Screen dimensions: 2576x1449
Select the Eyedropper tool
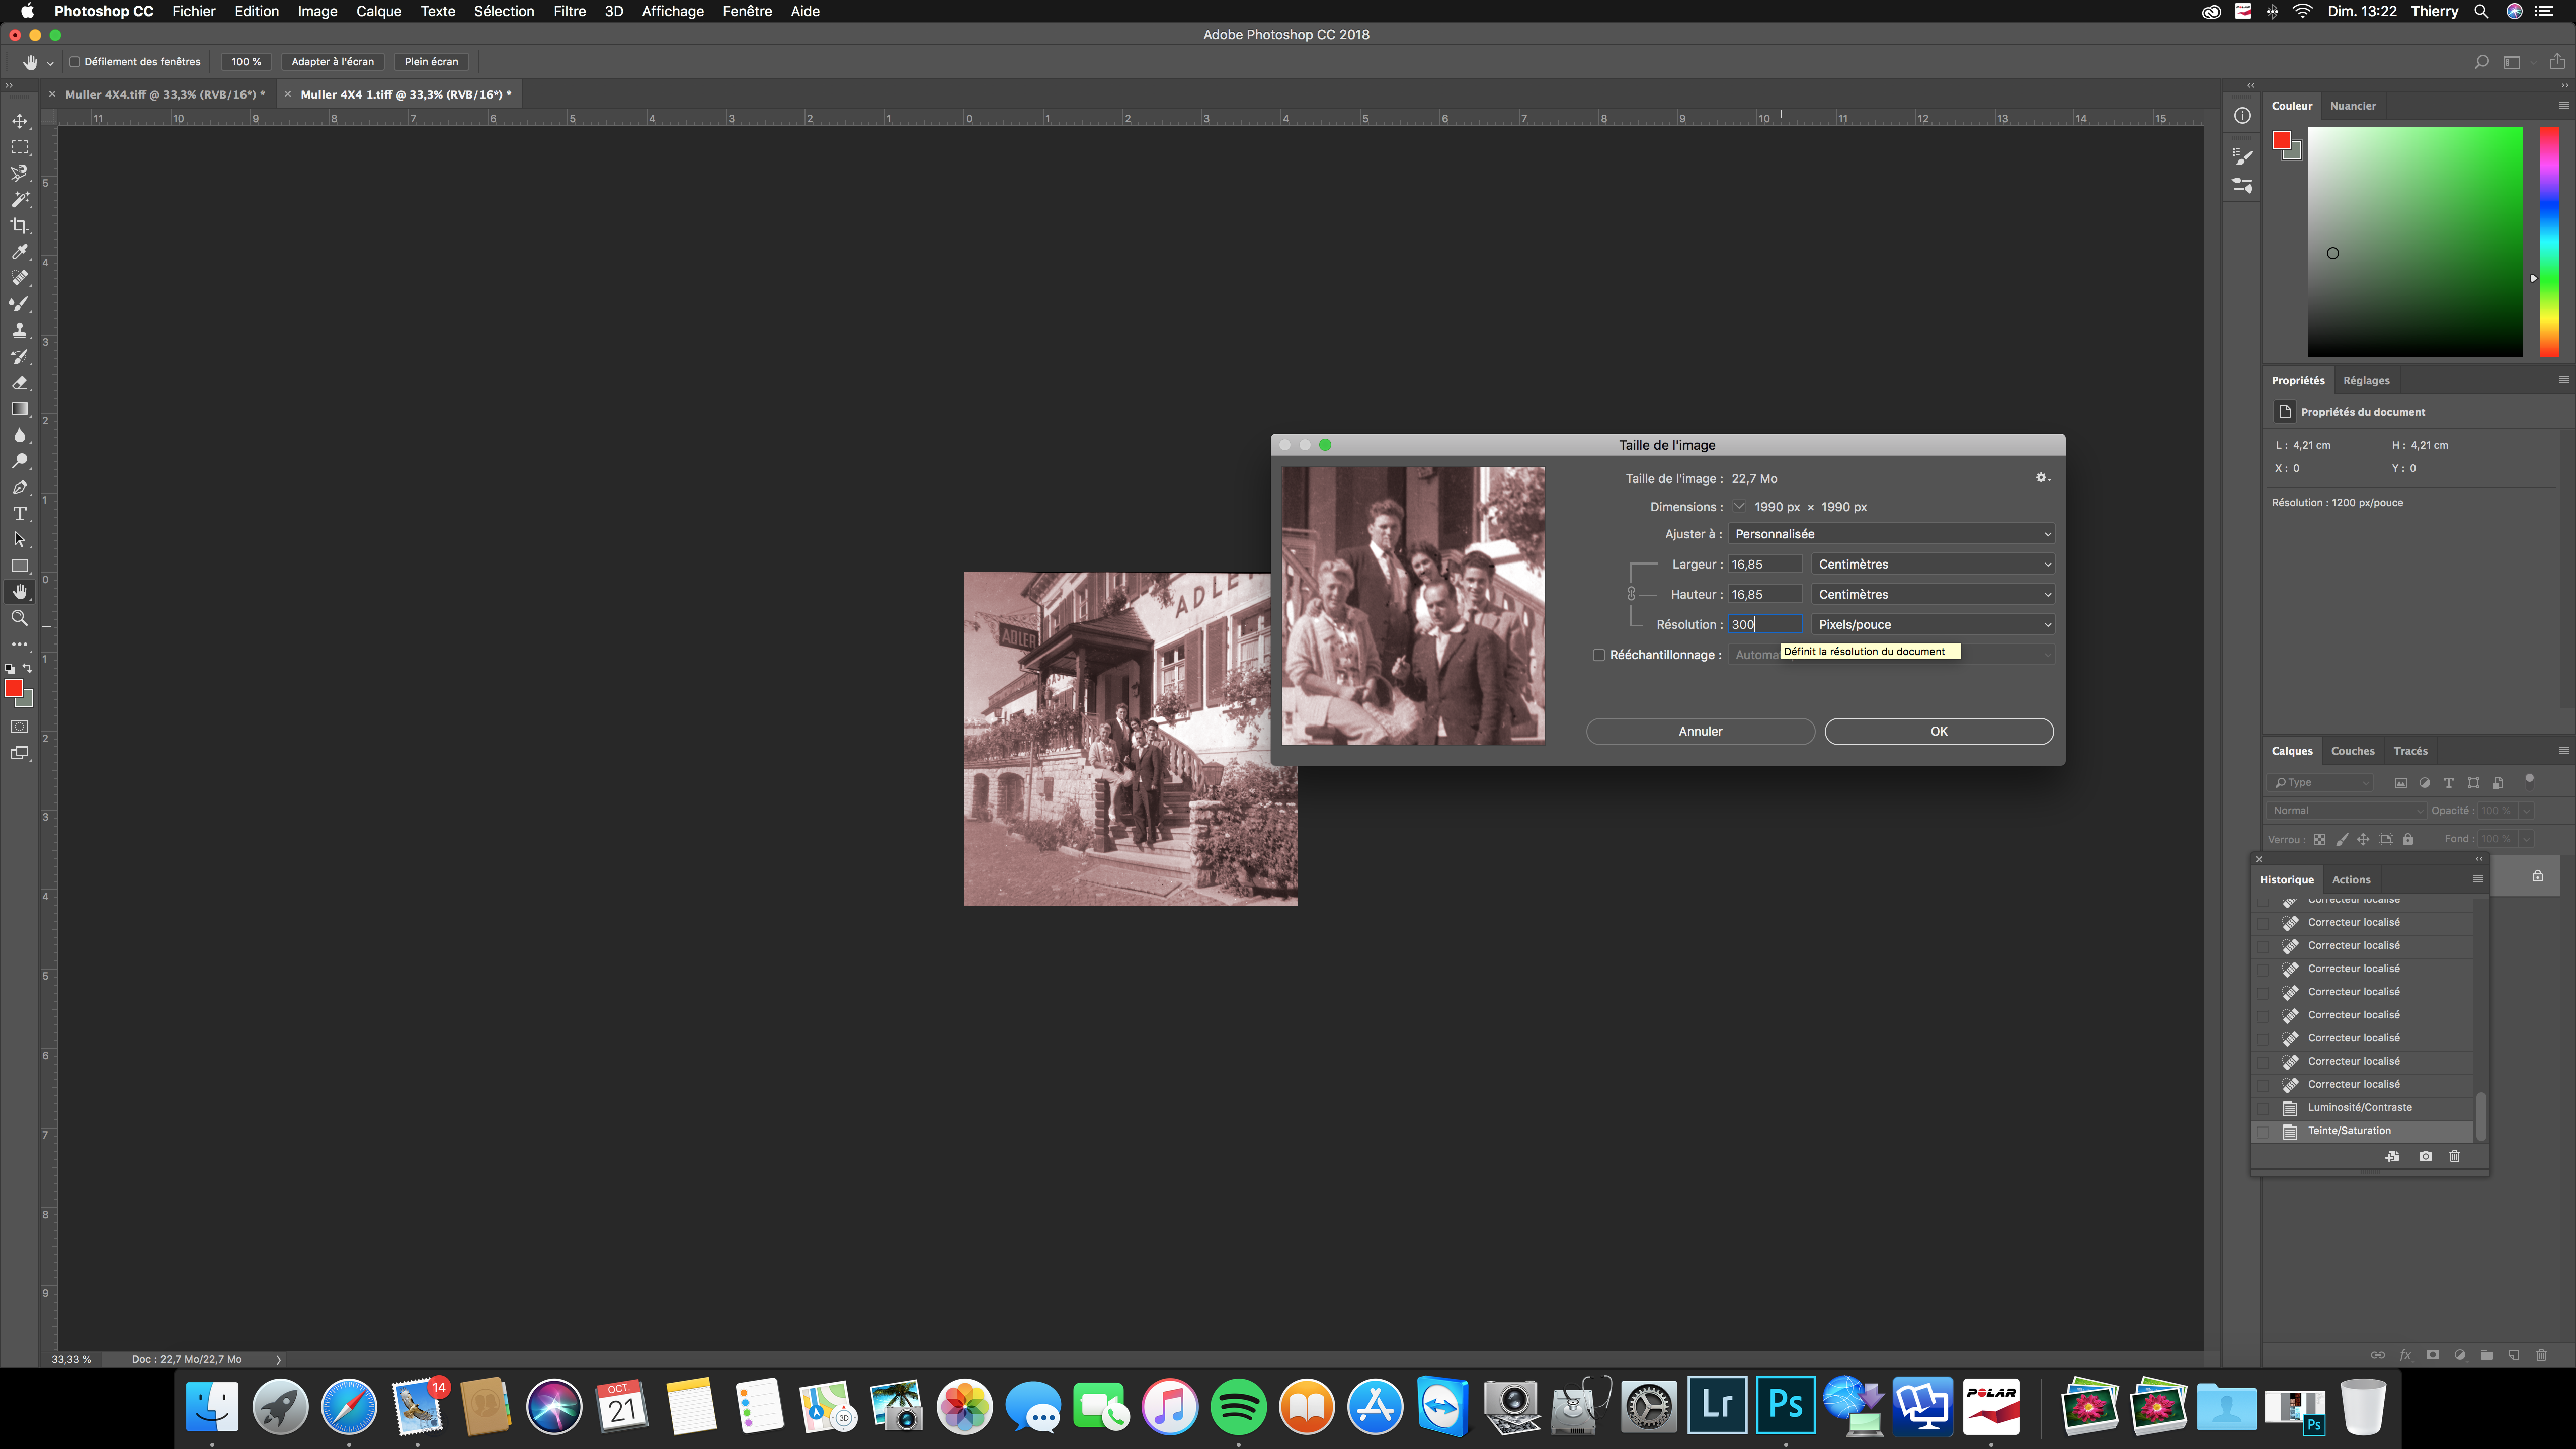20,252
